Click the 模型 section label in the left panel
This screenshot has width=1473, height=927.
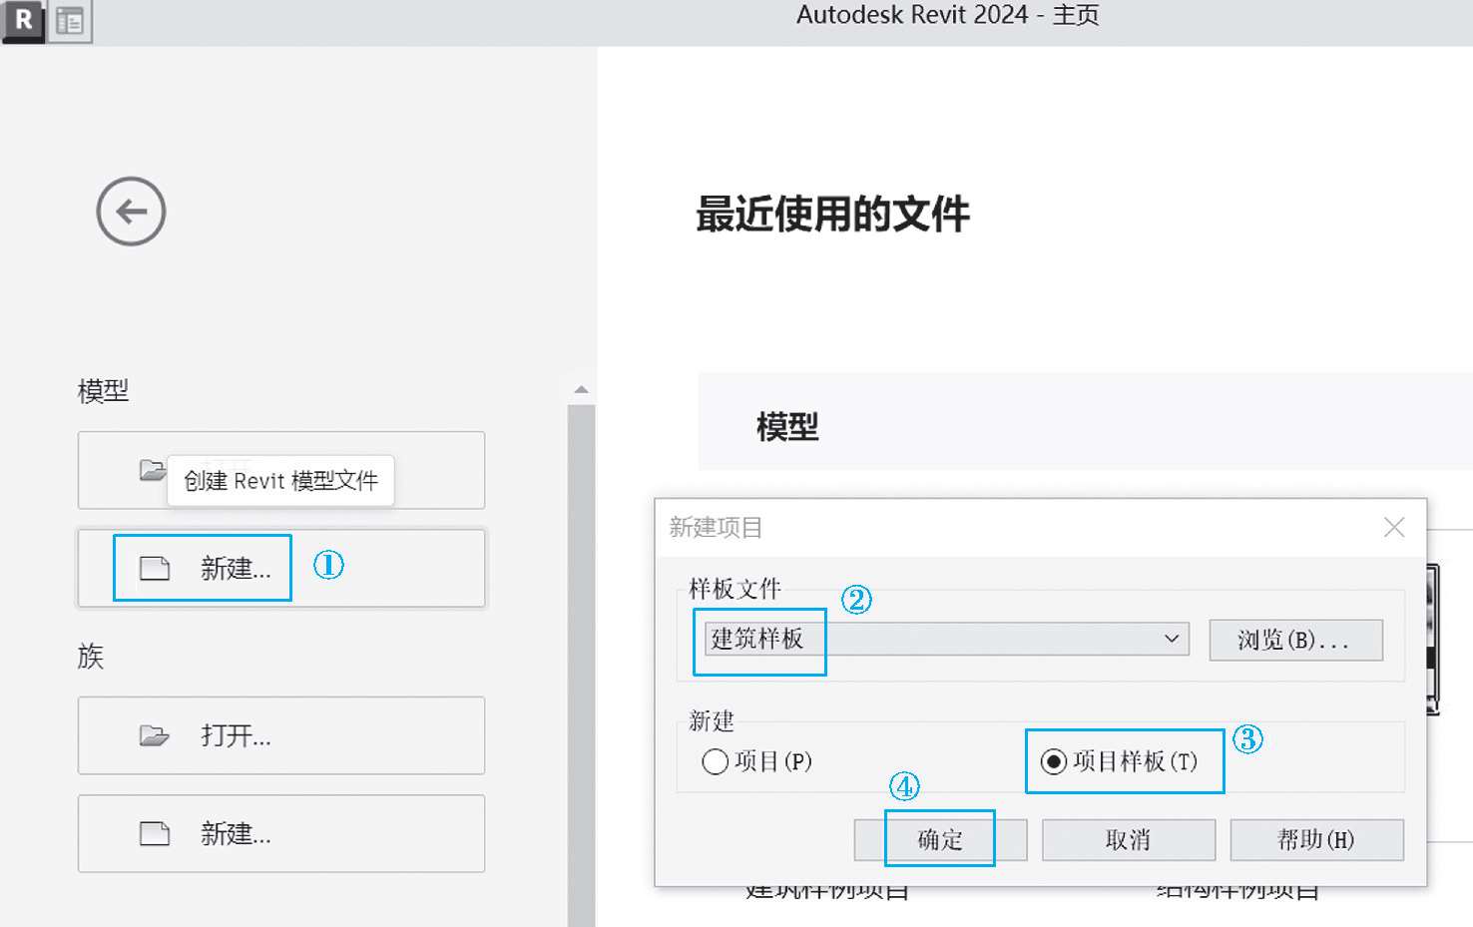click(x=104, y=390)
